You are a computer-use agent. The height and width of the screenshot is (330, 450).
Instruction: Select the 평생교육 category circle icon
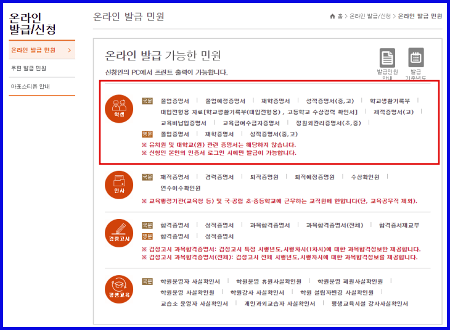tap(119, 289)
